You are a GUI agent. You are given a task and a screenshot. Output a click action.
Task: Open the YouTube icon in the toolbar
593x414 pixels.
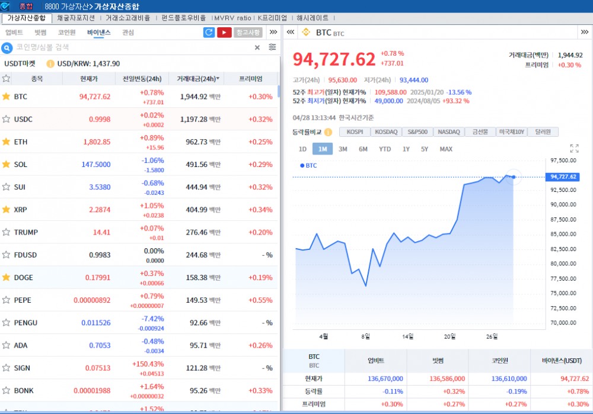pos(224,32)
